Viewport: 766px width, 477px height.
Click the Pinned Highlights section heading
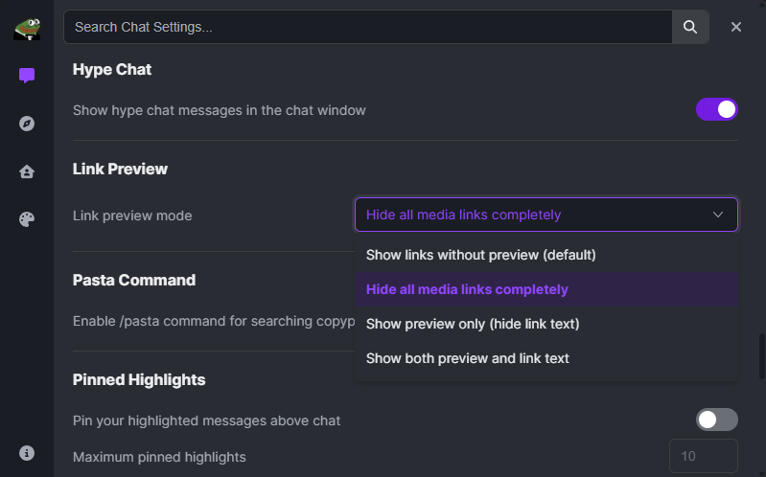click(x=139, y=379)
